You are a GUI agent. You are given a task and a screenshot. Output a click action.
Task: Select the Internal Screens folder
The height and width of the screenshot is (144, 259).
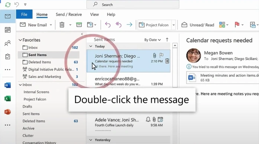pyautogui.click(x=36, y=92)
